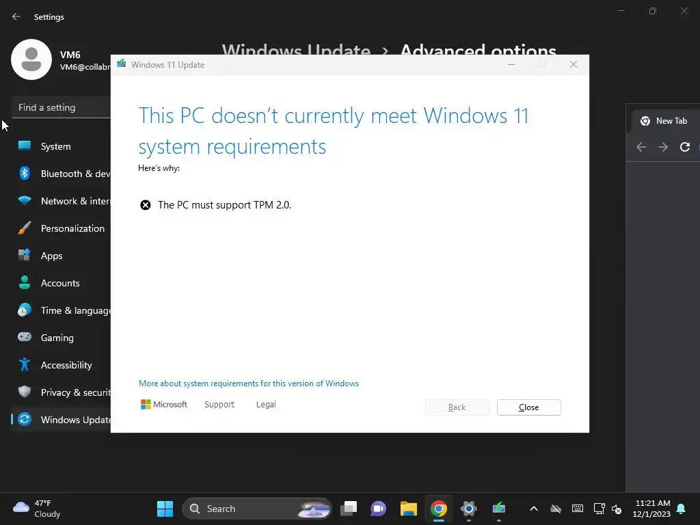Go back using the Settings back arrow
The image size is (700, 525).
(16, 16)
